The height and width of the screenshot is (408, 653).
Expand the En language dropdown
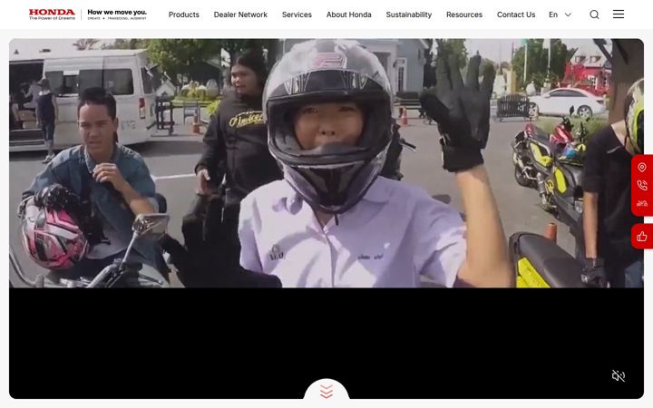(x=560, y=15)
